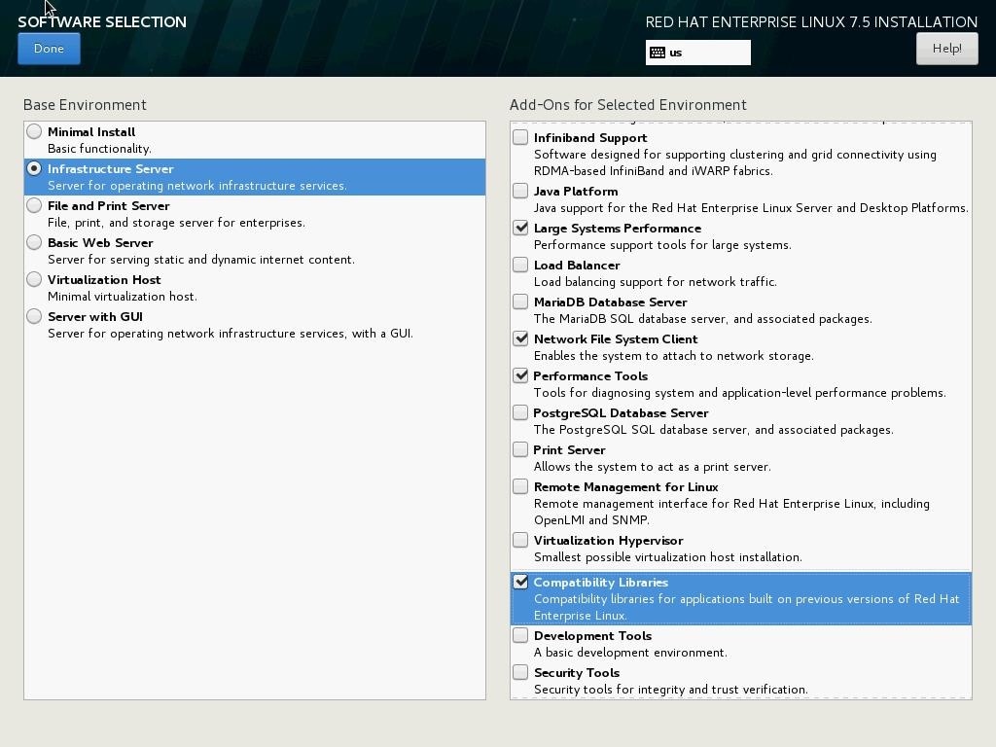996x747 pixels.
Task: Click 'Security tools for integrity and trust verification.'
Action: pyautogui.click(x=671, y=690)
